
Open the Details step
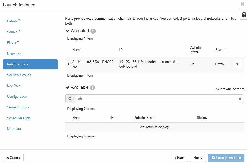[x=12, y=21]
